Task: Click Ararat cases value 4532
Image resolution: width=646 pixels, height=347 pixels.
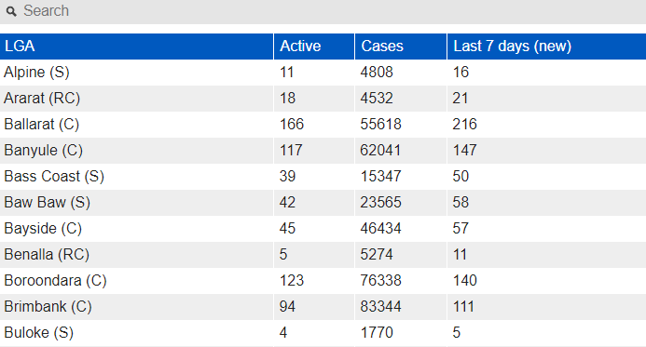Action: click(x=377, y=99)
